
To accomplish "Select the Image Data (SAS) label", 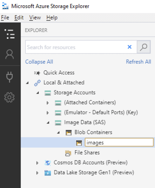I will (85, 122).
